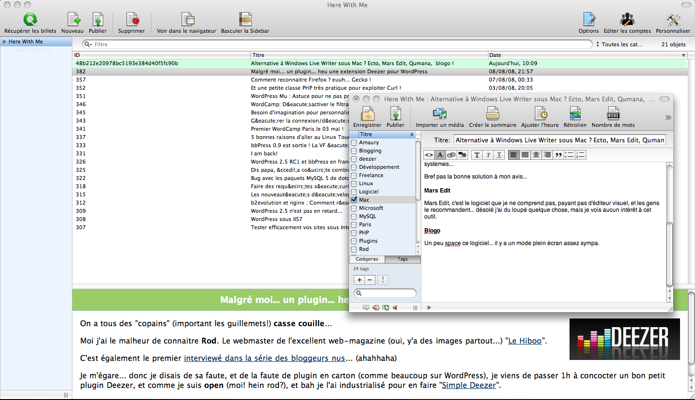
Task: Insert a link with the chain icon
Action: tap(451, 155)
